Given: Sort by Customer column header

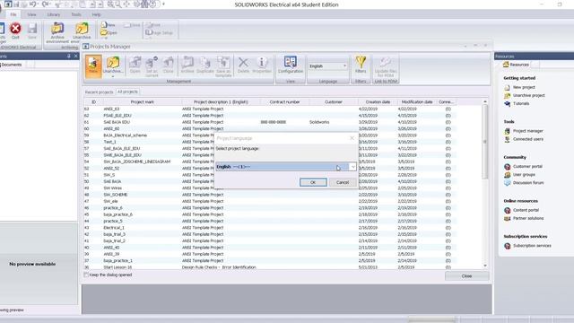Looking at the screenshot, I should click(333, 102).
